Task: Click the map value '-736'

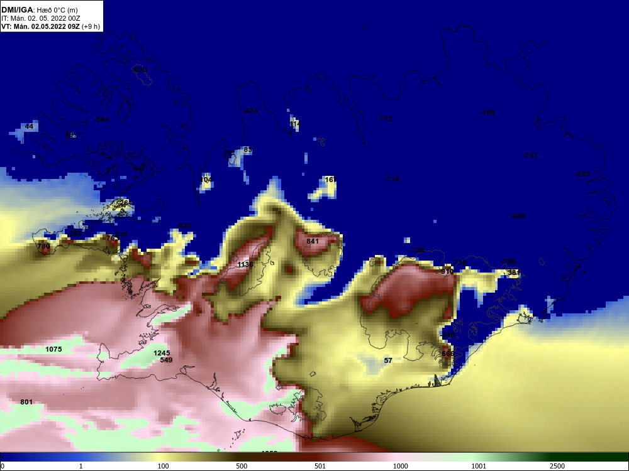Action: pyautogui.click(x=417, y=251)
